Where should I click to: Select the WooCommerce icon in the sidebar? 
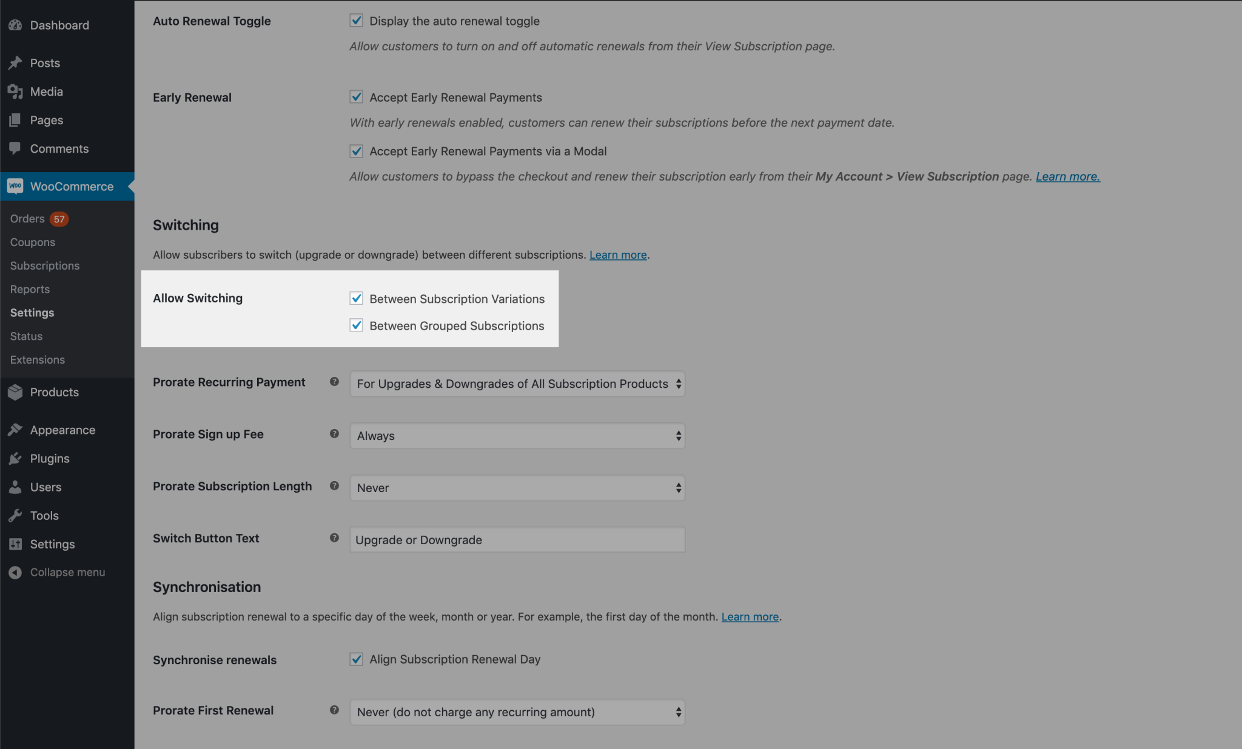(x=16, y=186)
